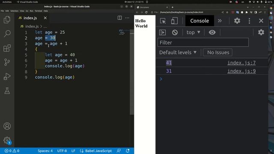Close the DevTools panel
The image size is (274, 154).
[261, 21]
